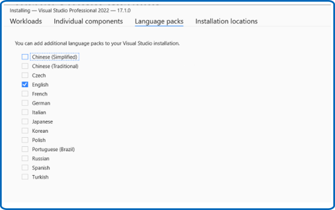335x210 pixels.
Task: Enable the Chinese (Simplified) checkbox
Action: pyautogui.click(x=25, y=57)
